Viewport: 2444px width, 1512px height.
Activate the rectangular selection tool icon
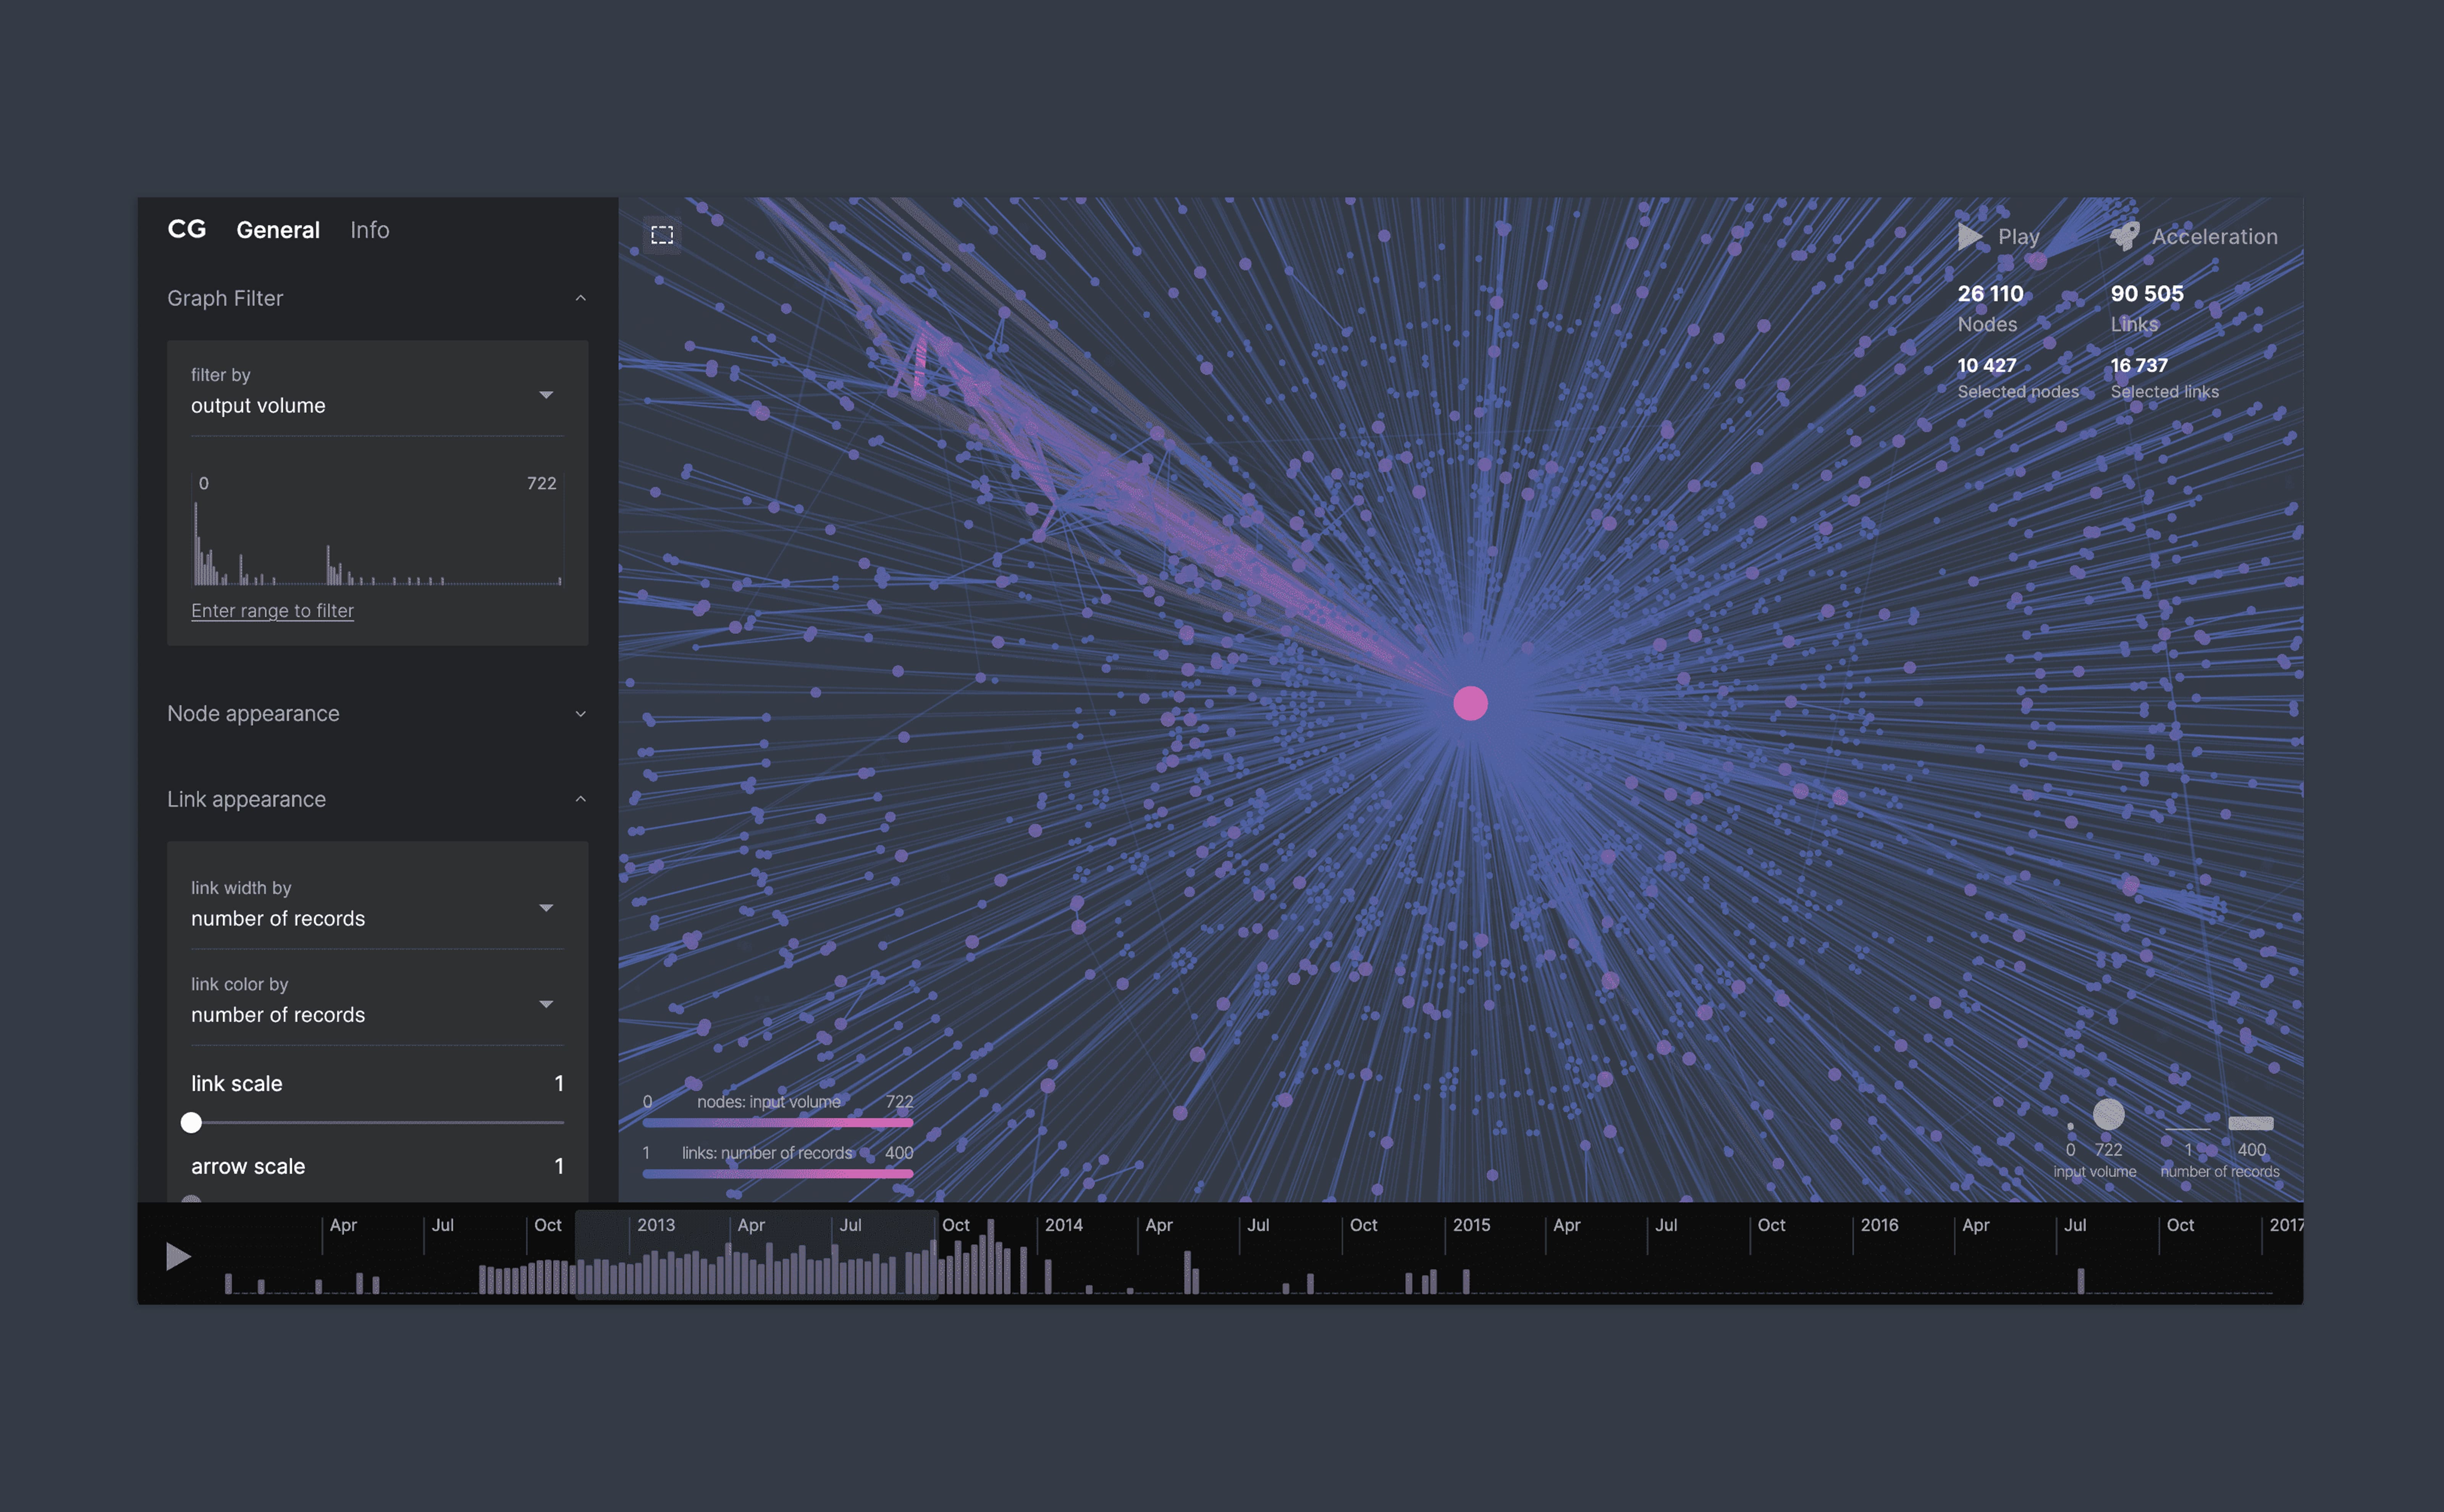(662, 234)
